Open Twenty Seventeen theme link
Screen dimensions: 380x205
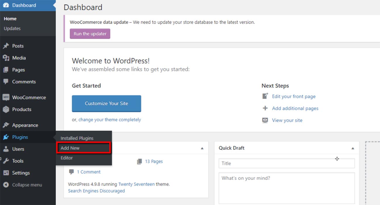137,184
